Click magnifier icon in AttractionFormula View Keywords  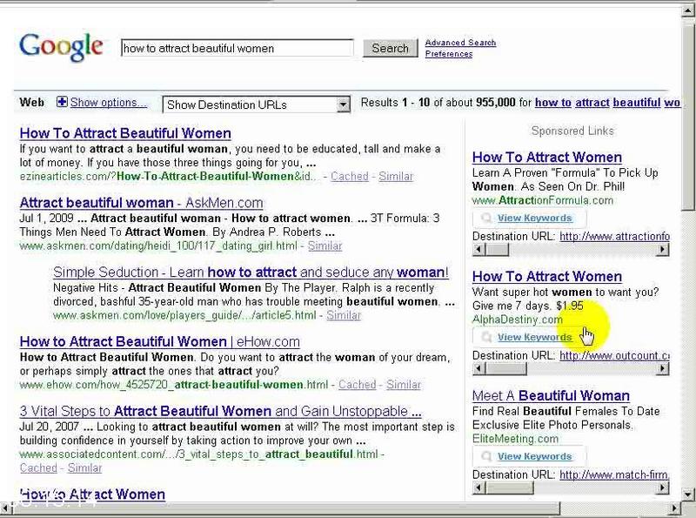[486, 218]
